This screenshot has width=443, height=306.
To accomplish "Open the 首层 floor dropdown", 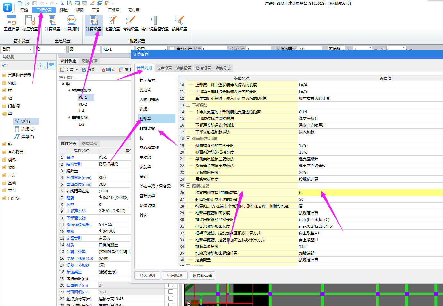I will 31,49.
